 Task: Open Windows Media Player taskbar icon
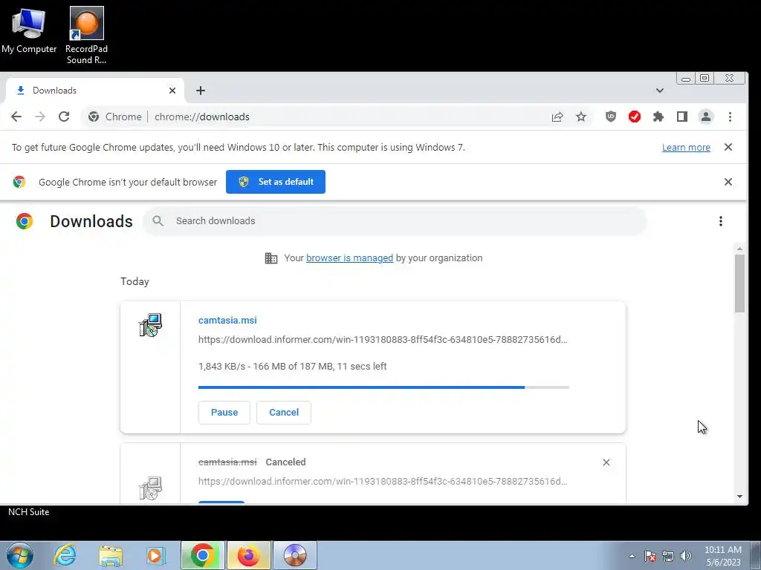click(155, 555)
